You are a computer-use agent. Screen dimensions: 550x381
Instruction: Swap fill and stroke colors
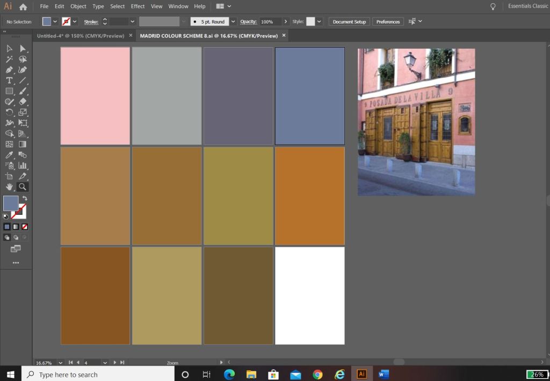25,198
